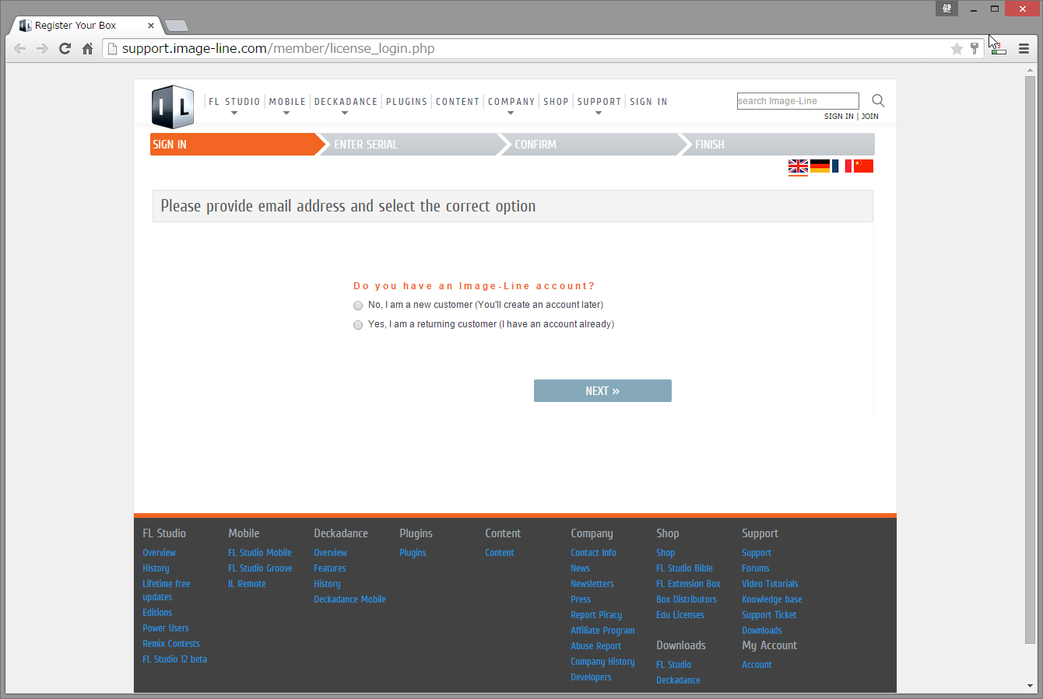
Task: Select No, I am a new customer
Action: [x=358, y=306]
